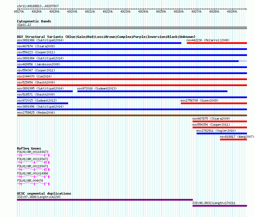This screenshot has height=217, width=255.
Task: Click the Cytogenetic Bands track title
Action: [x=34, y=21]
